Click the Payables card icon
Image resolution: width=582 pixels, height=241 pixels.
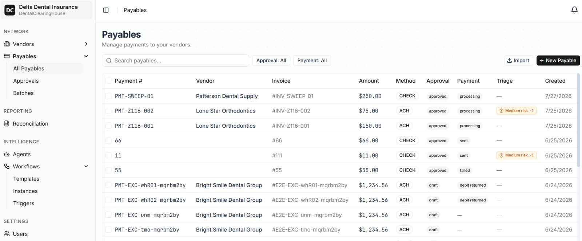click(7, 56)
